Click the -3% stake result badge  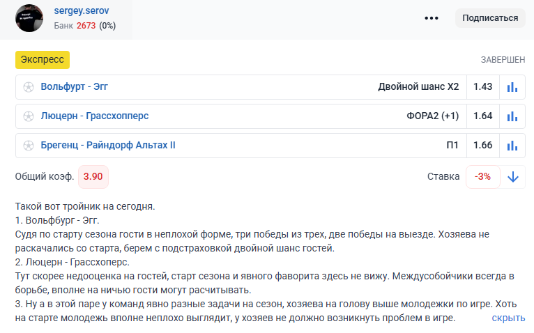pos(482,177)
